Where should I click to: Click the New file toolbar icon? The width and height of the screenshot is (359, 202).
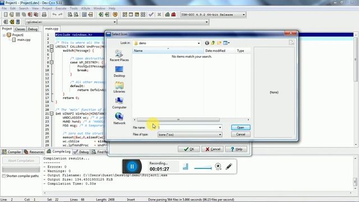pos(6,15)
